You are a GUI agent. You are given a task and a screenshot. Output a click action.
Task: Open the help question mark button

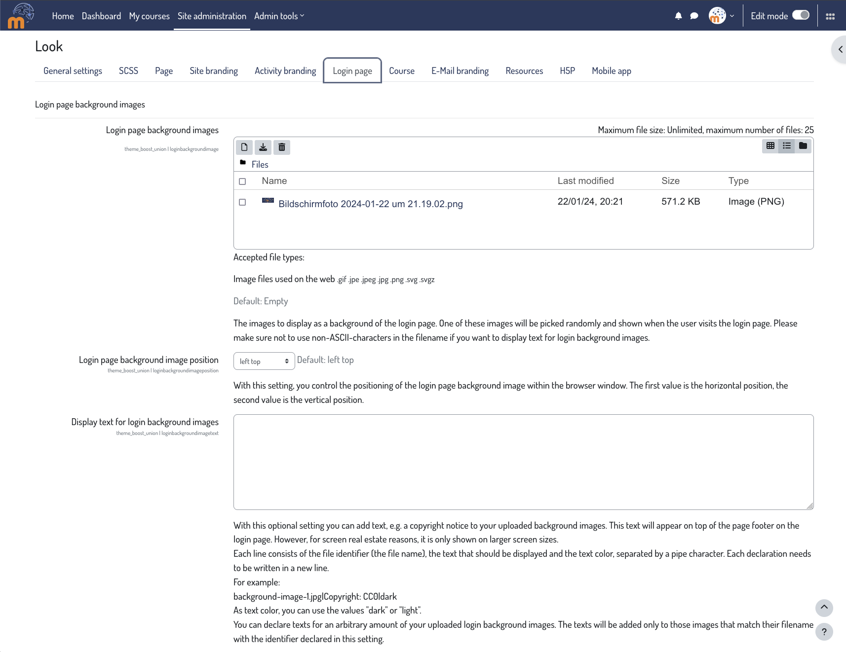pyautogui.click(x=824, y=632)
